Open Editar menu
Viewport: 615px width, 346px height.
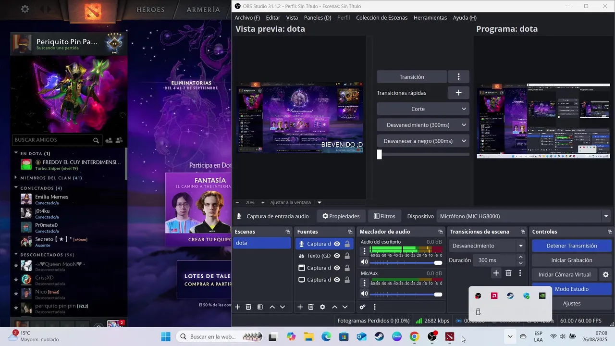pos(273,18)
